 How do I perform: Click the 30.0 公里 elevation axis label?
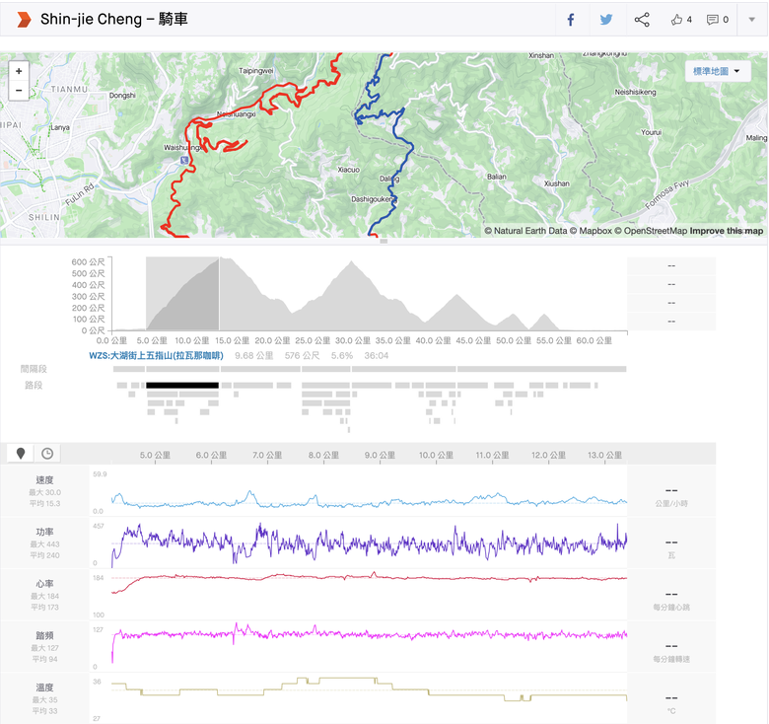(x=353, y=340)
